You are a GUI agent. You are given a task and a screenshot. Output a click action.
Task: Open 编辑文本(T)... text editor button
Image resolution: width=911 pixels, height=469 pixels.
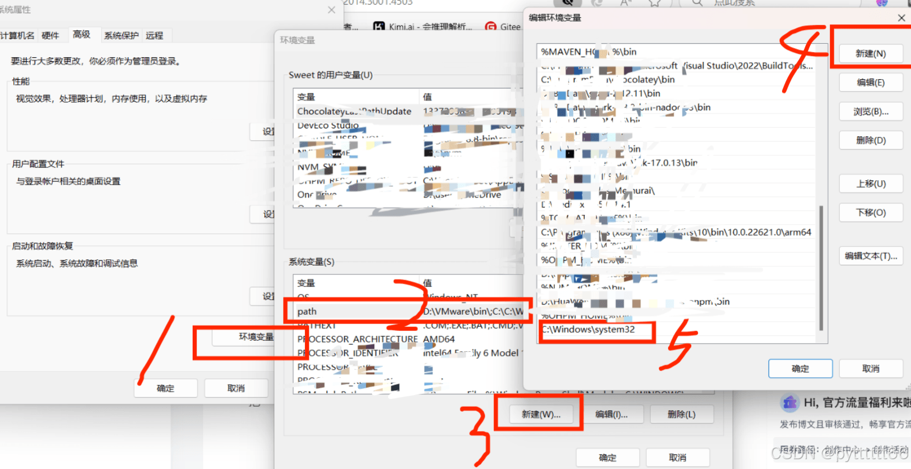point(871,256)
